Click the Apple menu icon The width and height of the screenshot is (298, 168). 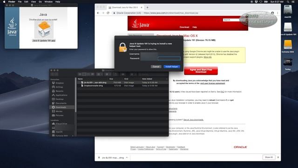pyautogui.click(x=4, y=2)
